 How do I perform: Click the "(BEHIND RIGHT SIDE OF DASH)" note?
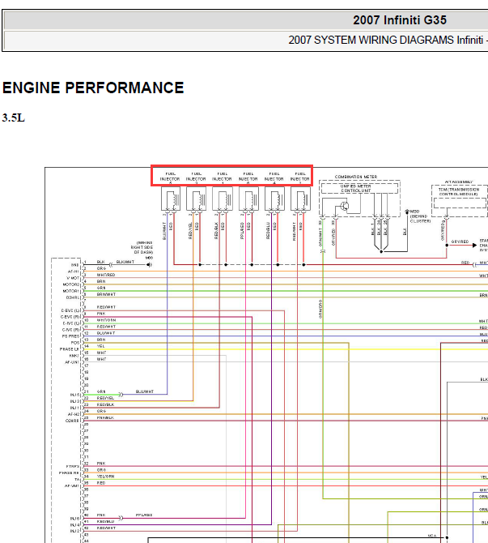pyautogui.click(x=142, y=248)
